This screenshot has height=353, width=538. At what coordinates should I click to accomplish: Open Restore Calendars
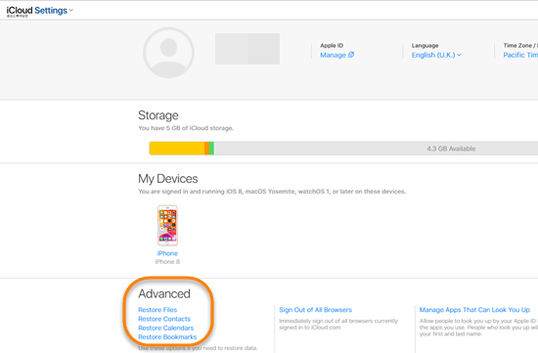click(x=165, y=328)
